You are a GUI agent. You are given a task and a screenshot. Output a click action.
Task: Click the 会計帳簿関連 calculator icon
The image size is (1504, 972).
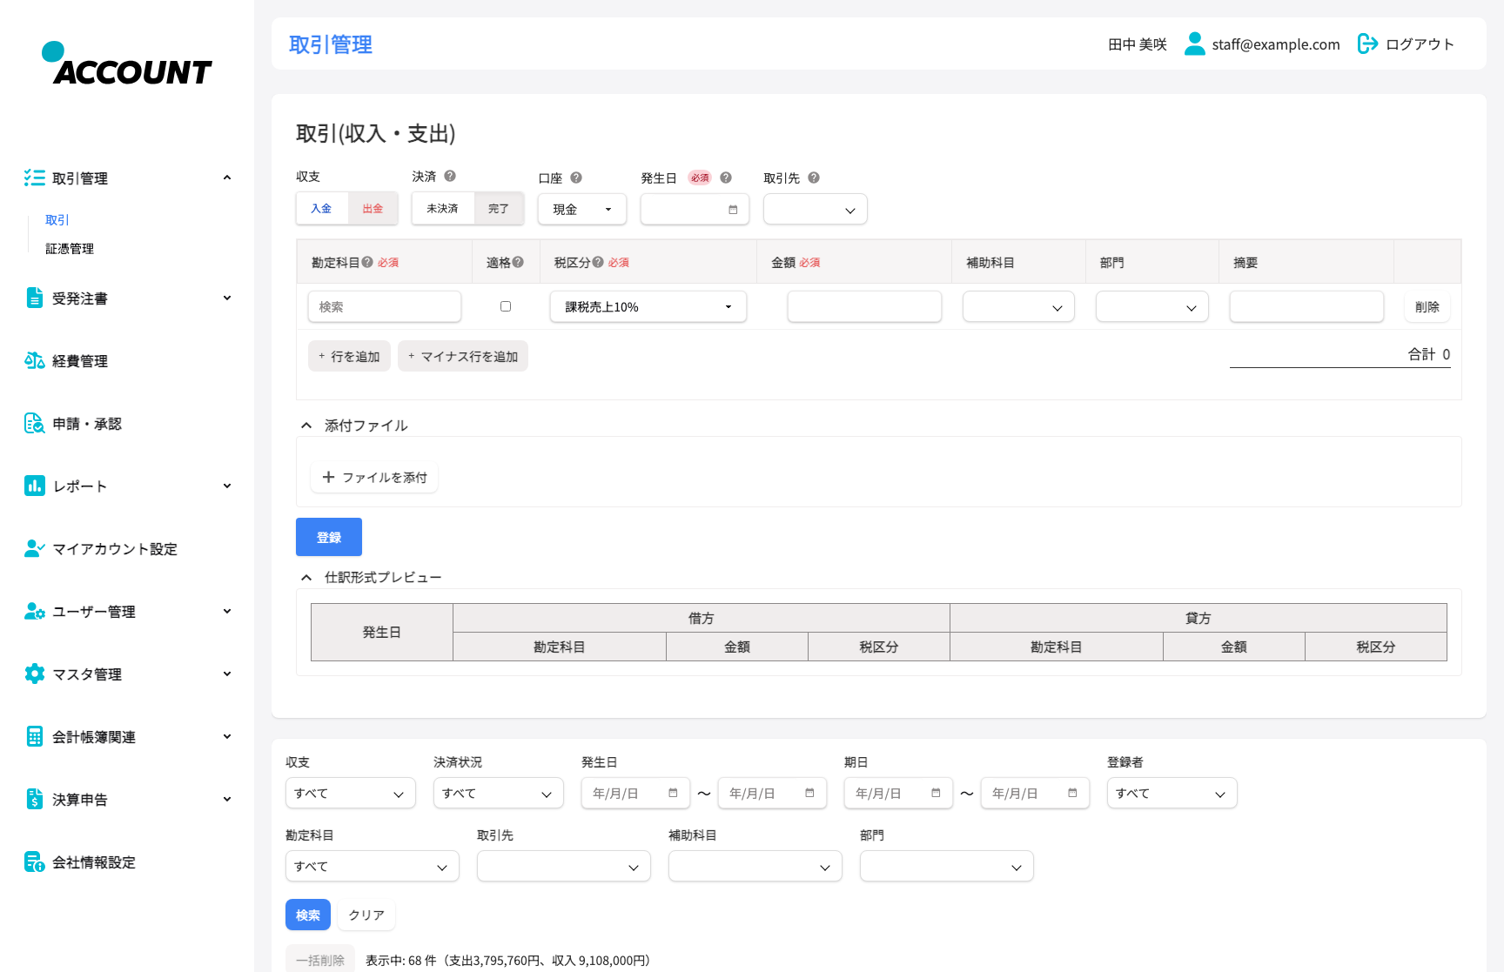pyautogui.click(x=35, y=736)
